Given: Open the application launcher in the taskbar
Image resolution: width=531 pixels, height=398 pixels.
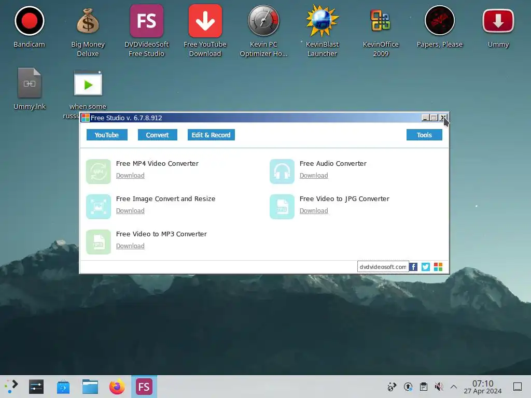Looking at the screenshot, I should click(x=11, y=387).
